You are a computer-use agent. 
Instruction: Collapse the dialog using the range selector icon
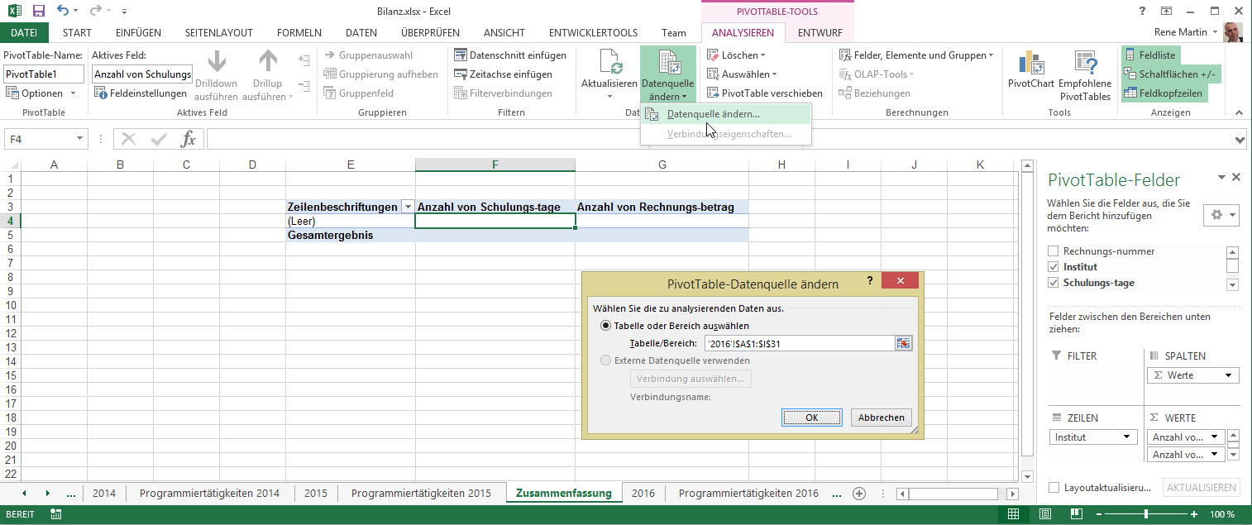click(903, 344)
